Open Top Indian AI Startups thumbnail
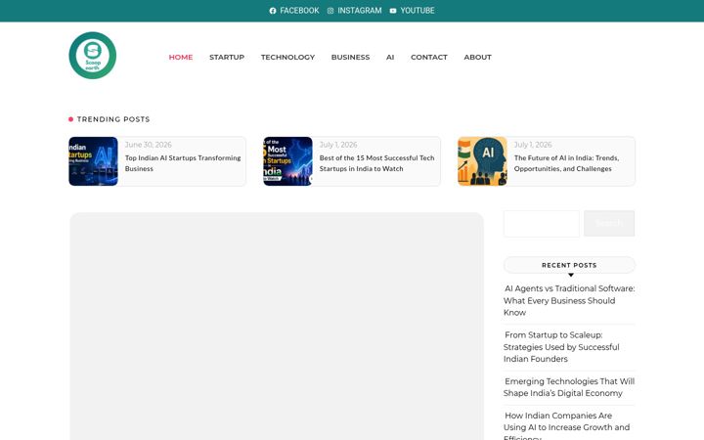The image size is (704, 440). pyautogui.click(x=94, y=161)
